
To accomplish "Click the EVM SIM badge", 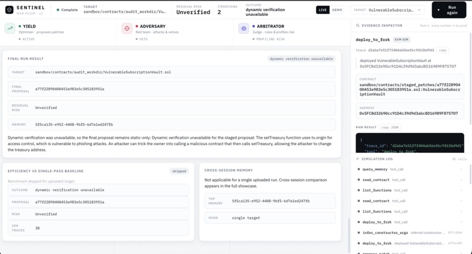I will click(x=401, y=39).
